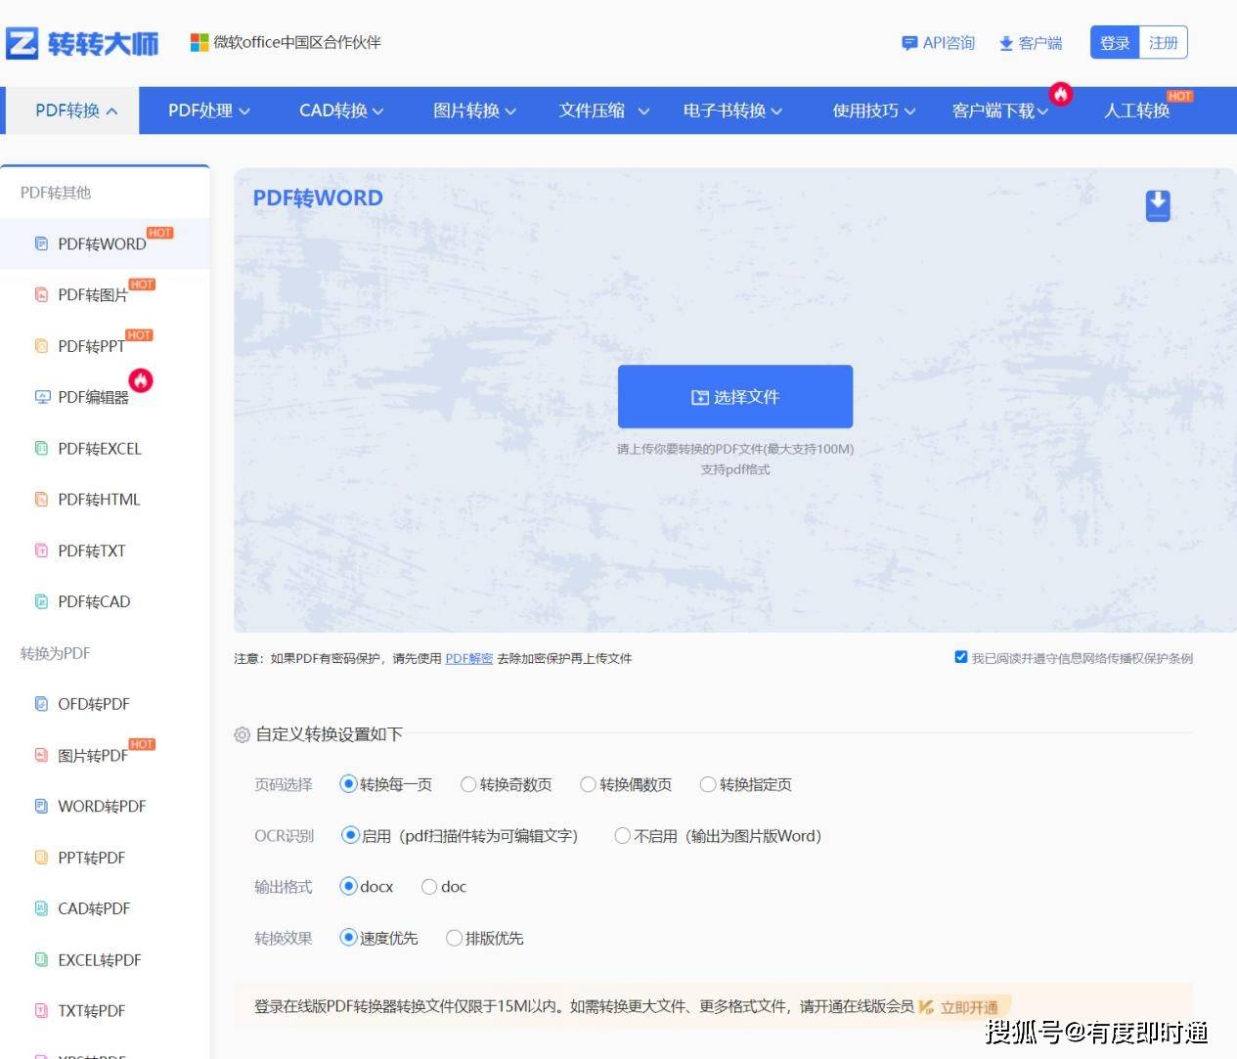1237x1059 pixels.
Task: Click the 选择文件 upload button
Action: [x=735, y=397]
